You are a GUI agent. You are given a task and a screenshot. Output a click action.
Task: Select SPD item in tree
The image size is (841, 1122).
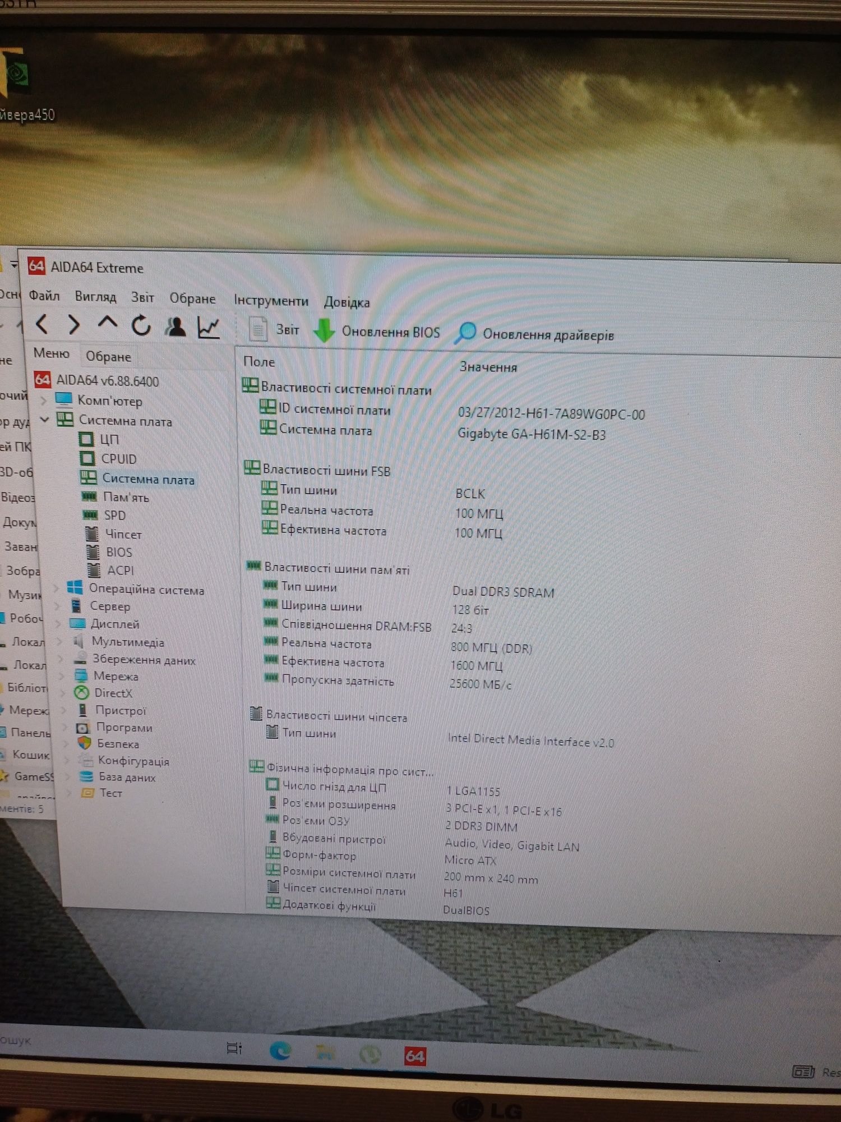105,515
